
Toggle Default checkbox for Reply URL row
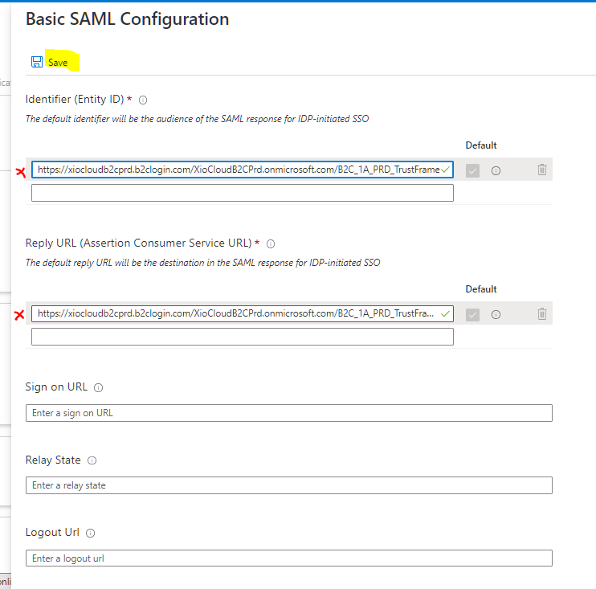click(x=472, y=314)
